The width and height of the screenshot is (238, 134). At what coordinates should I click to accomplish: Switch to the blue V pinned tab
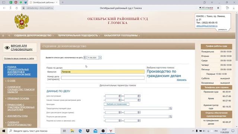pos(26,3)
